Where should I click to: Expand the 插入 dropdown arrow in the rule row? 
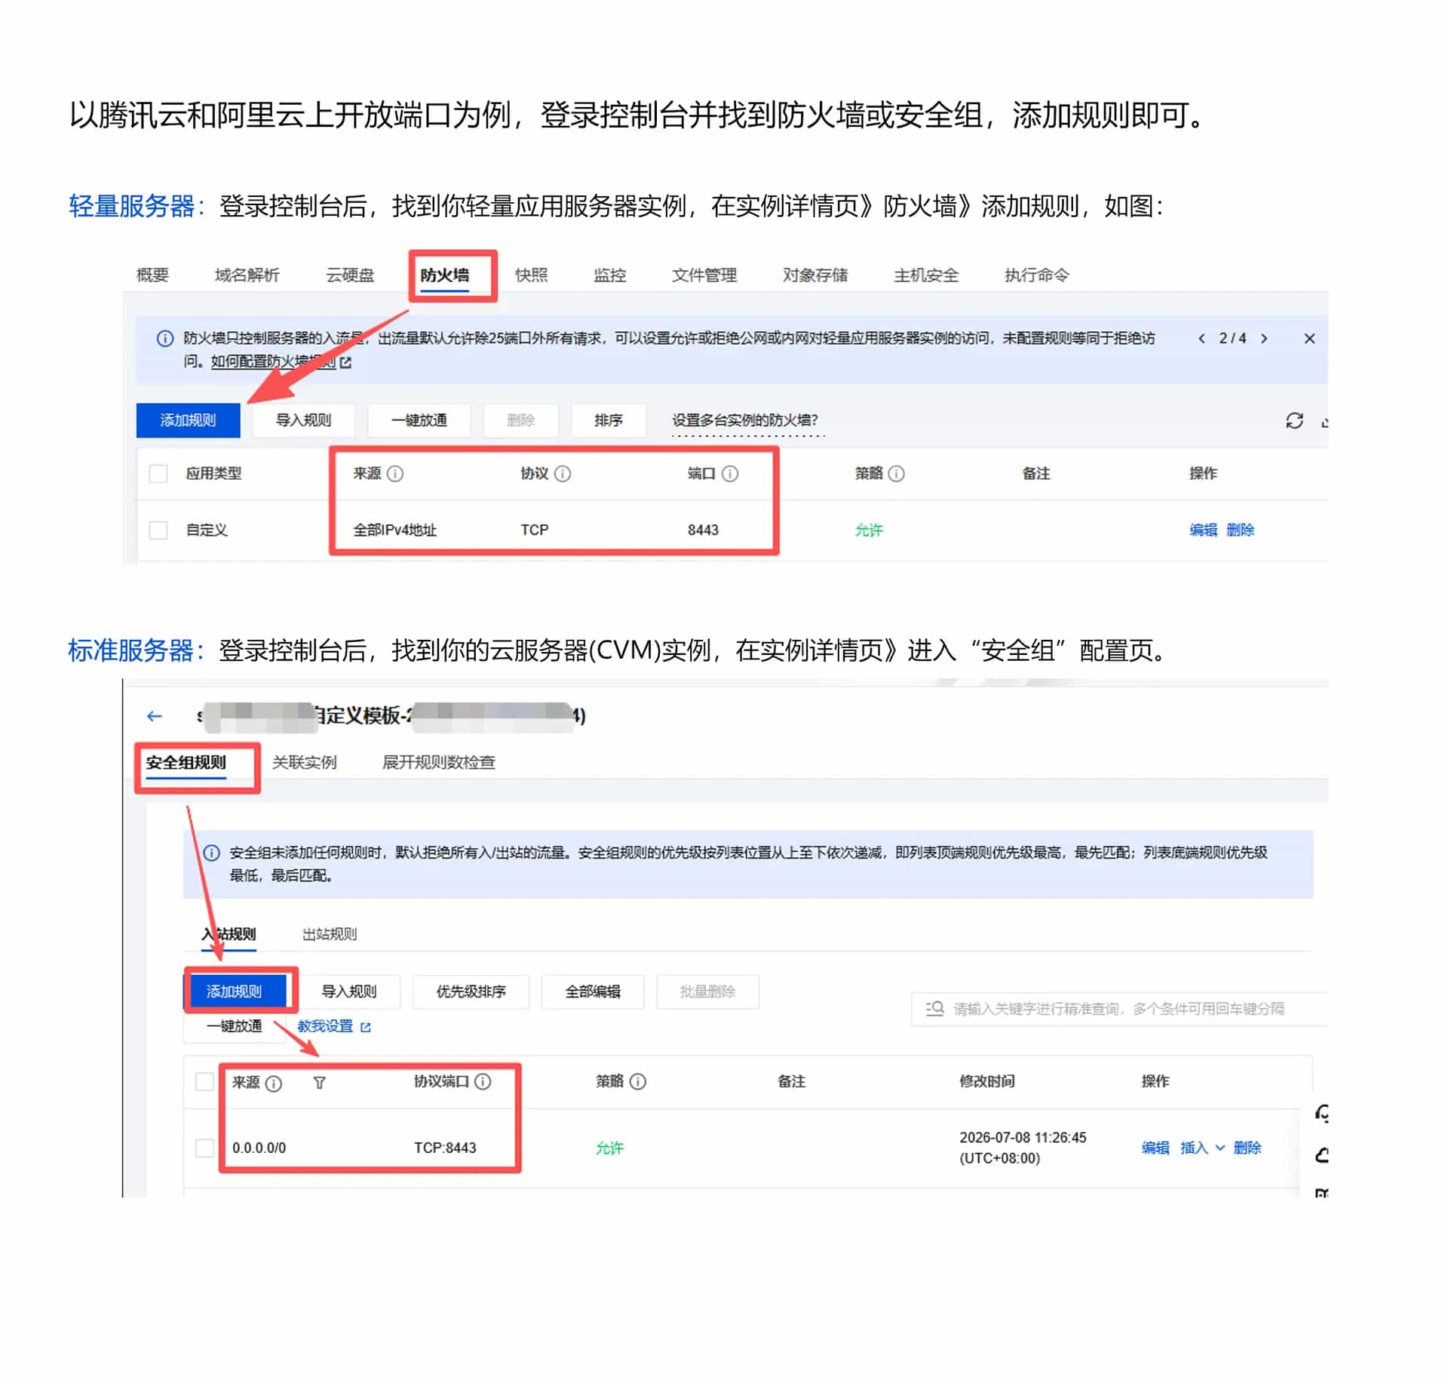1220,1148
